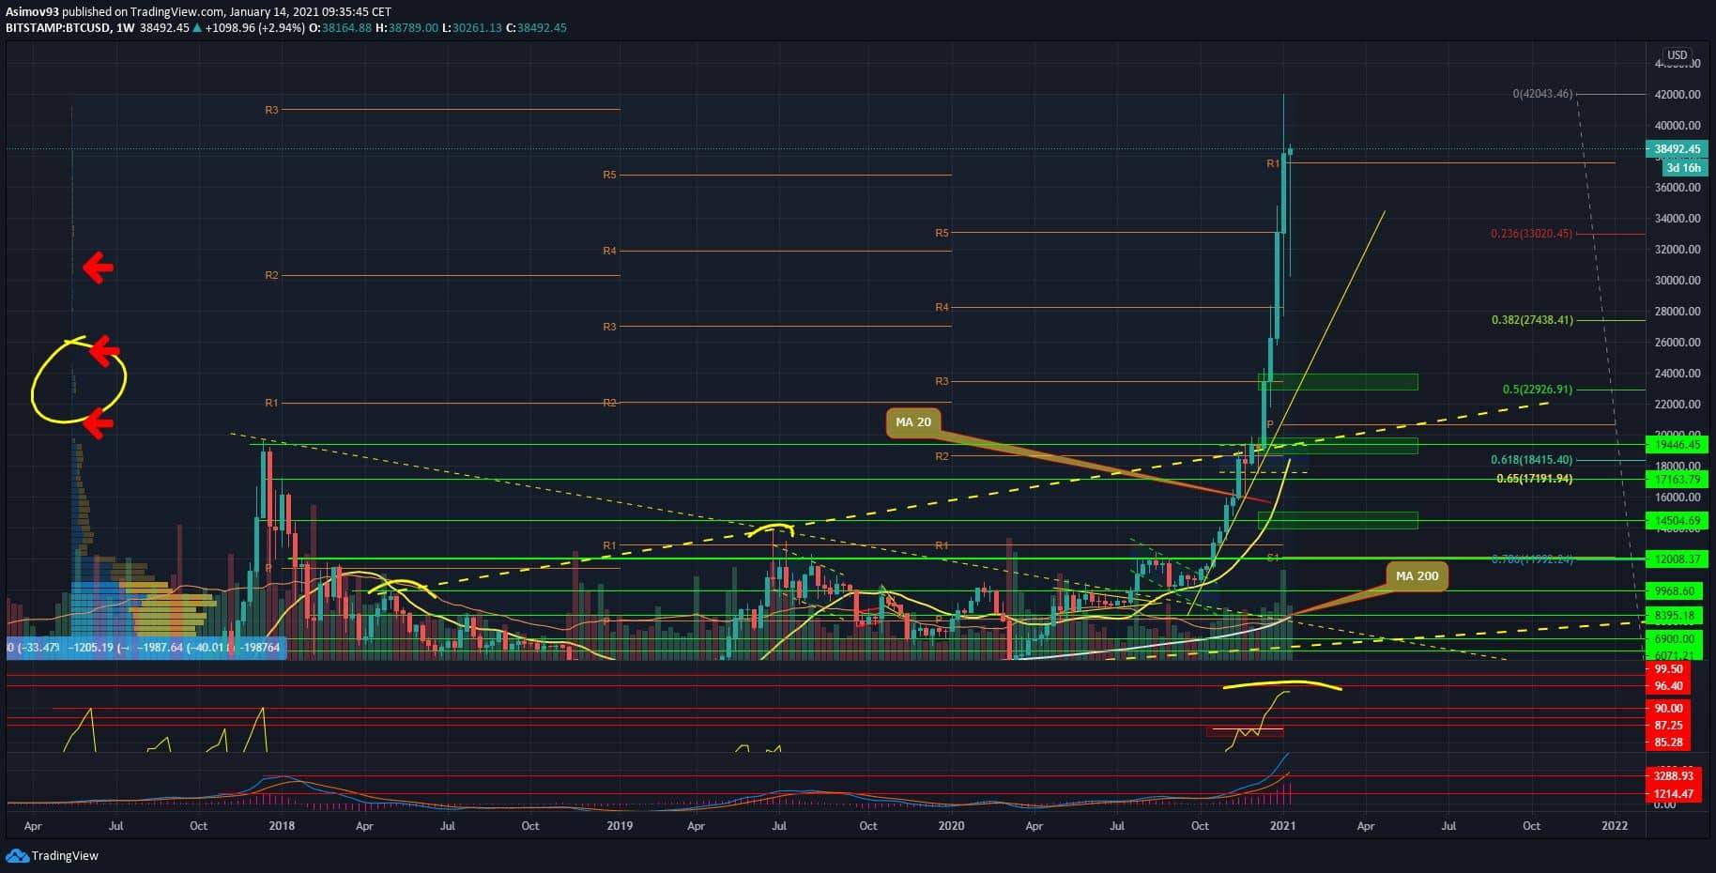The height and width of the screenshot is (873, 1716).
Task: Click the -1205.19 measurement value label
Action: [92, 648]
